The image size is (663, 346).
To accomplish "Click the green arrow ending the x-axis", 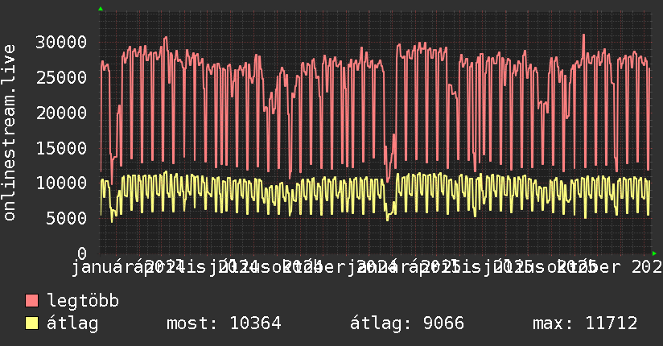I will pyautogui.click(x=654, y=253).
